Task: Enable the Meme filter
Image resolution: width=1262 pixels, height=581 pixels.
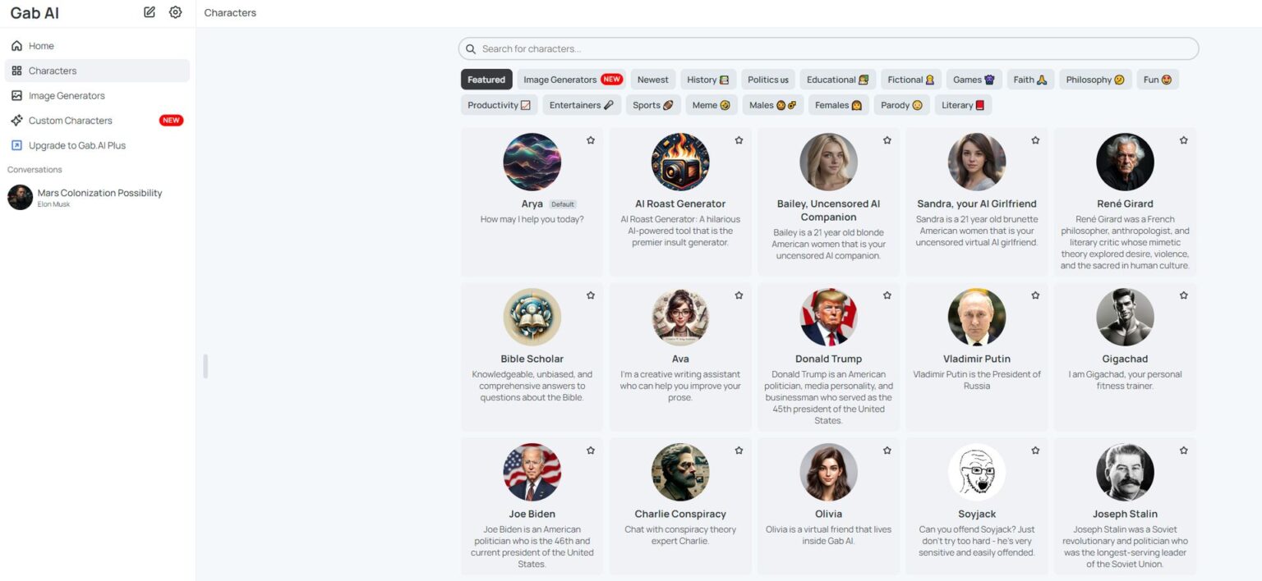Action: point(710,104)
